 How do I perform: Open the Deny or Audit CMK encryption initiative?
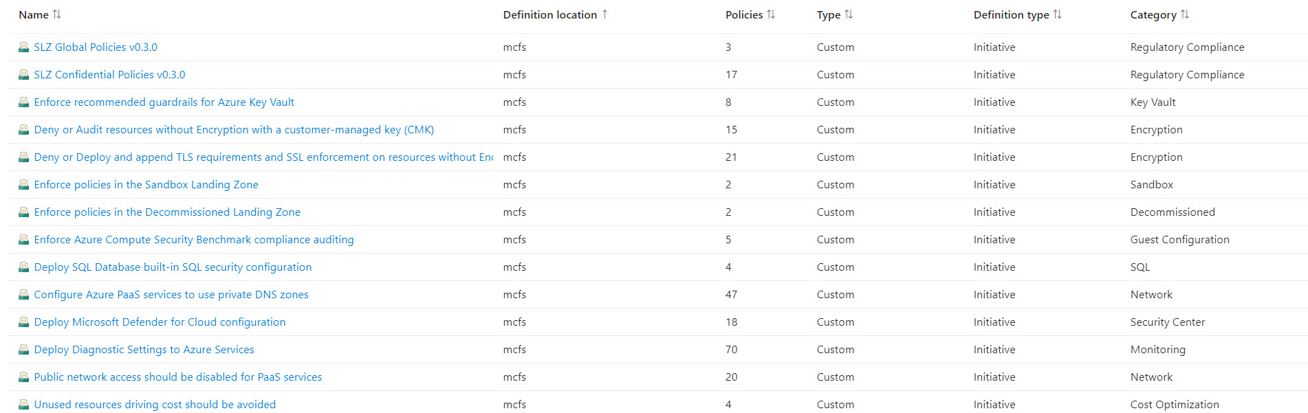pos(234,130)
